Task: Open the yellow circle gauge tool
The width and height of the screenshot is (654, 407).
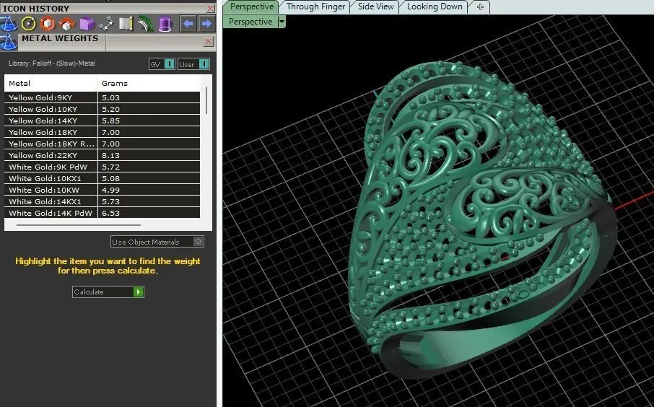Action: click(28, 24)
